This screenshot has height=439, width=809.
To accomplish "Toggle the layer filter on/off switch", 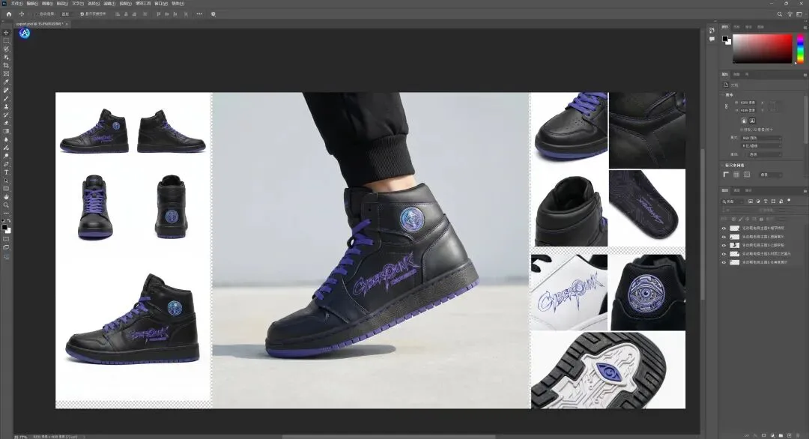I will 788,201.
